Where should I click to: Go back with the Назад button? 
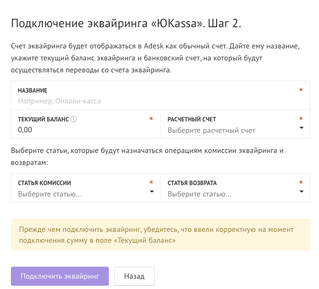(x=134, y=276)
